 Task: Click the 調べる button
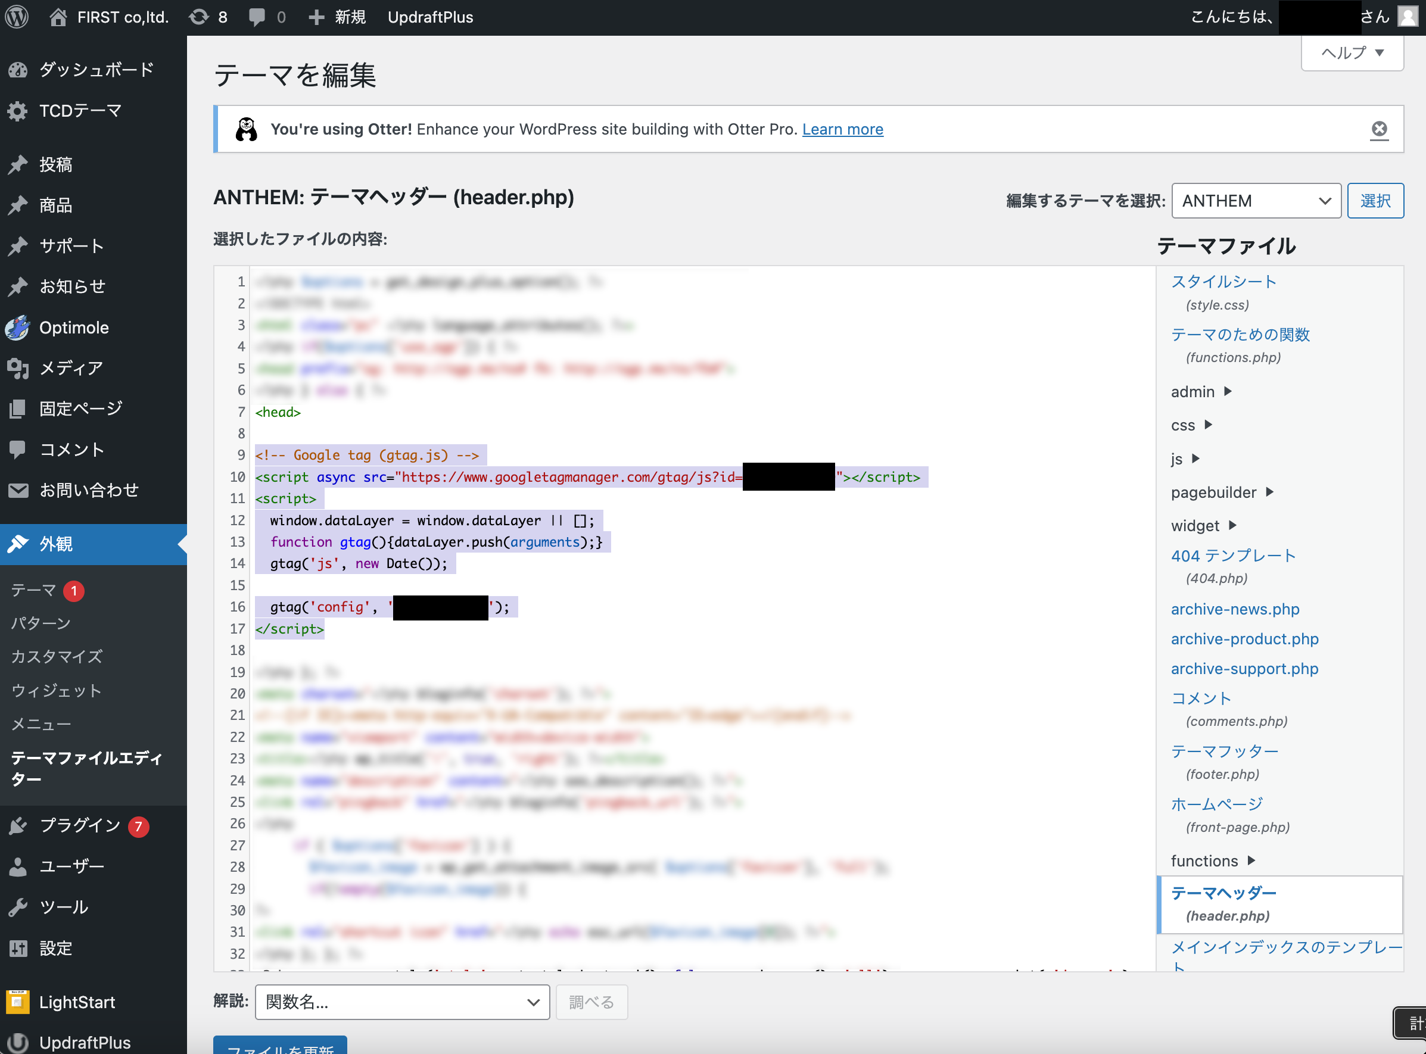click(x=591, y=1002)
